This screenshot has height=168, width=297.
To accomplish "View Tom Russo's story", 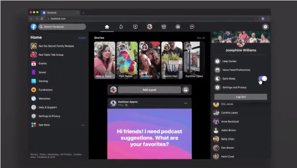I will [x=127, y=60].
